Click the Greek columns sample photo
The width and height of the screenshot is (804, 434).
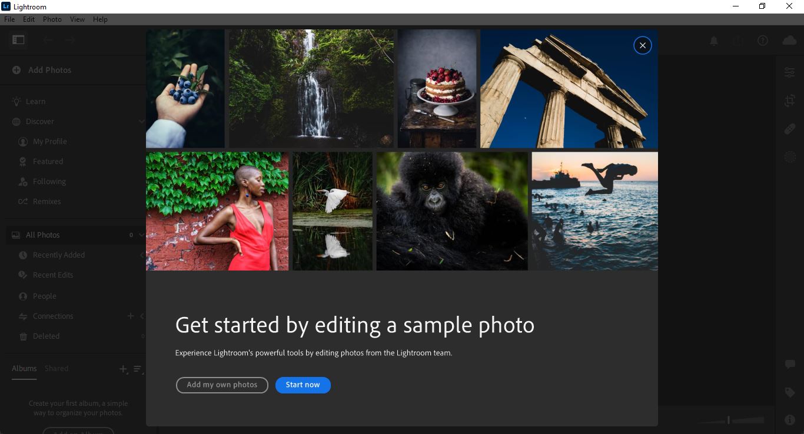click(569, 89)
